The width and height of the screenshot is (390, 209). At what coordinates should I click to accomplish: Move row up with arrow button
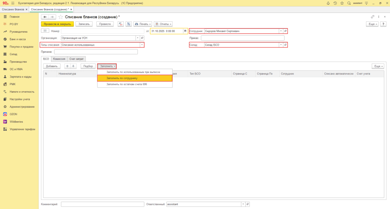click(x=67, y=66)
